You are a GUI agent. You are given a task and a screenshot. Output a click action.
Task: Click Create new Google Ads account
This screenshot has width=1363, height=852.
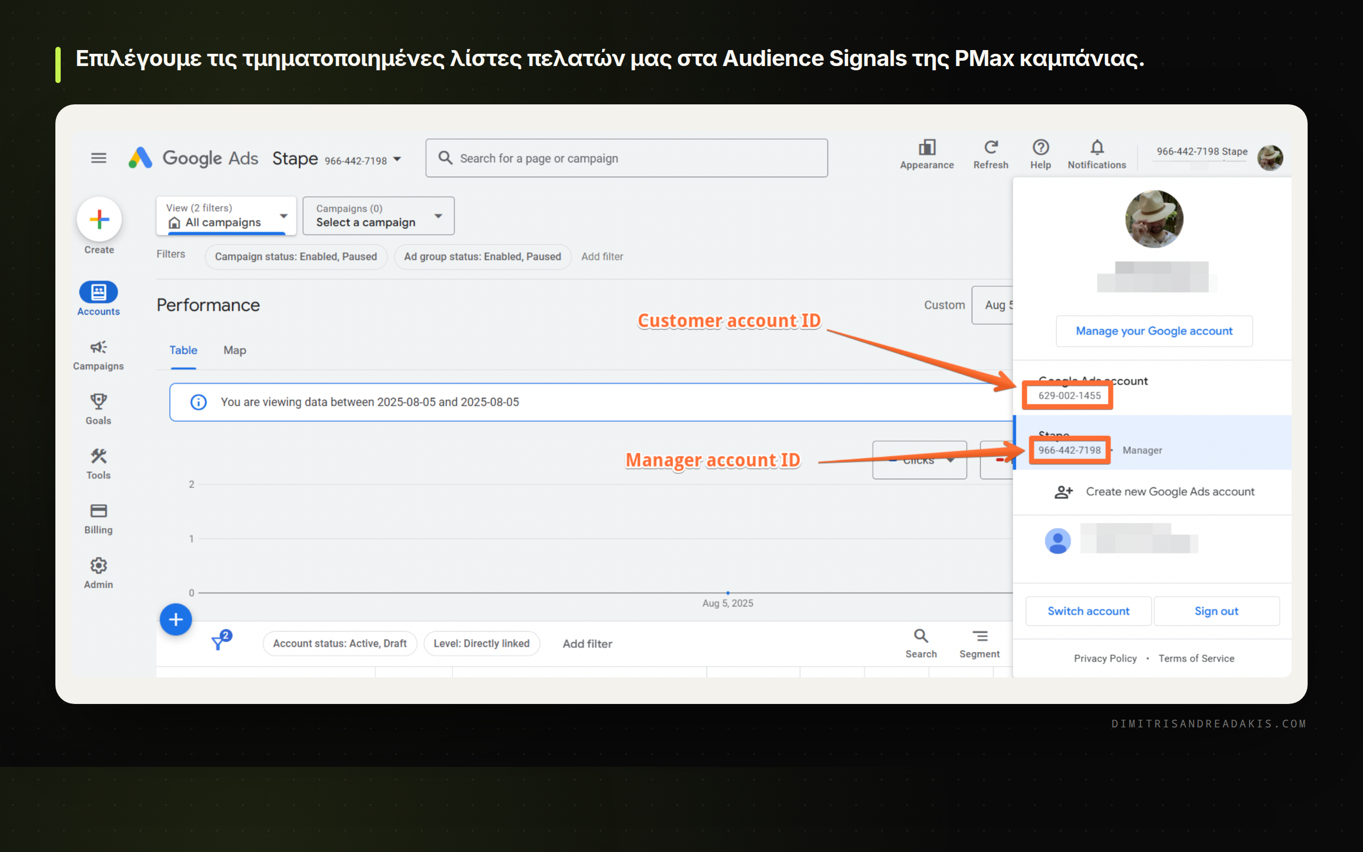point(1152,492)
